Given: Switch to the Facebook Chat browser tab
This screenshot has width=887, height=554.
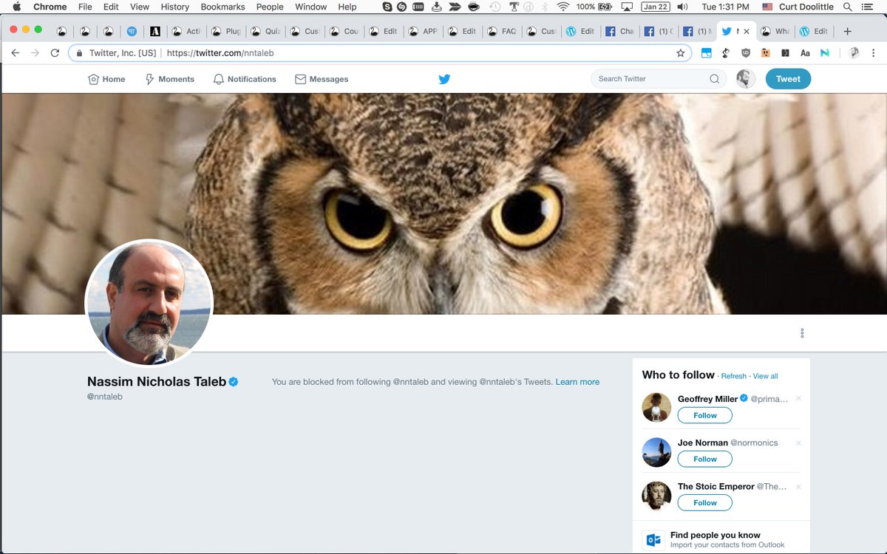Looking at the screenshot, I should point(619,31).
